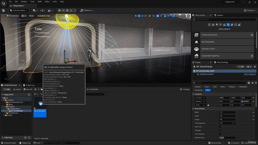The width and height of the screenshot is (258, 145).
Task: Activate the scale gizmo tool
Action: click(146, 16)
